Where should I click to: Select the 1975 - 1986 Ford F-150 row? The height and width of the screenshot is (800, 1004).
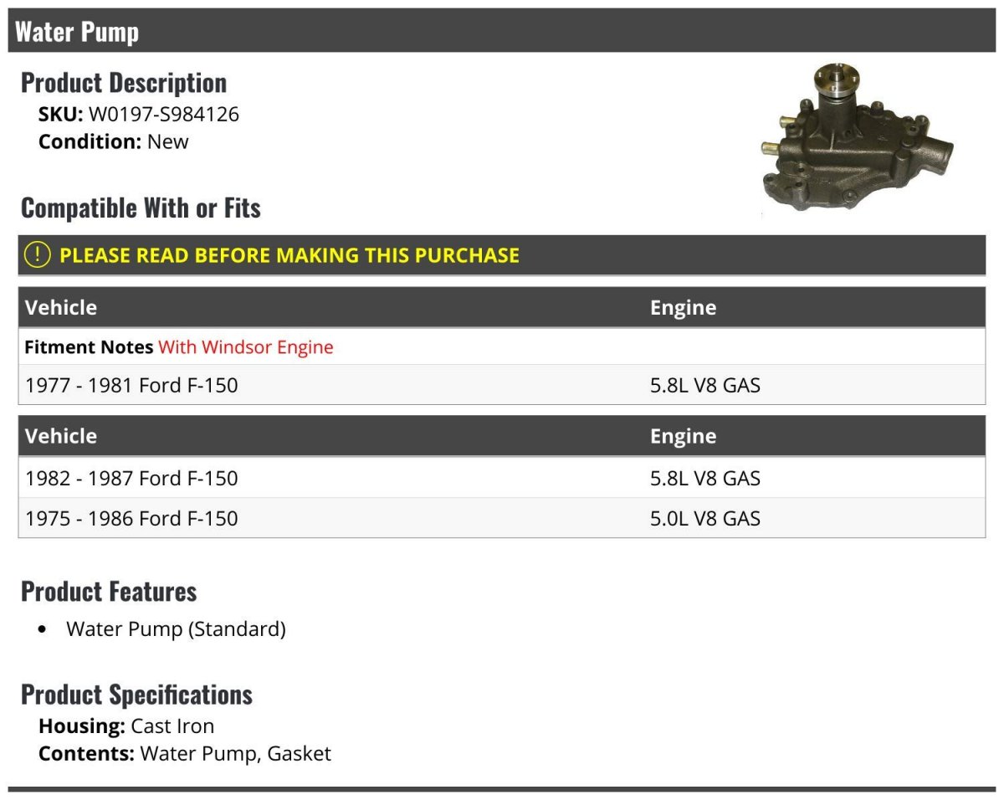point(502,518)
